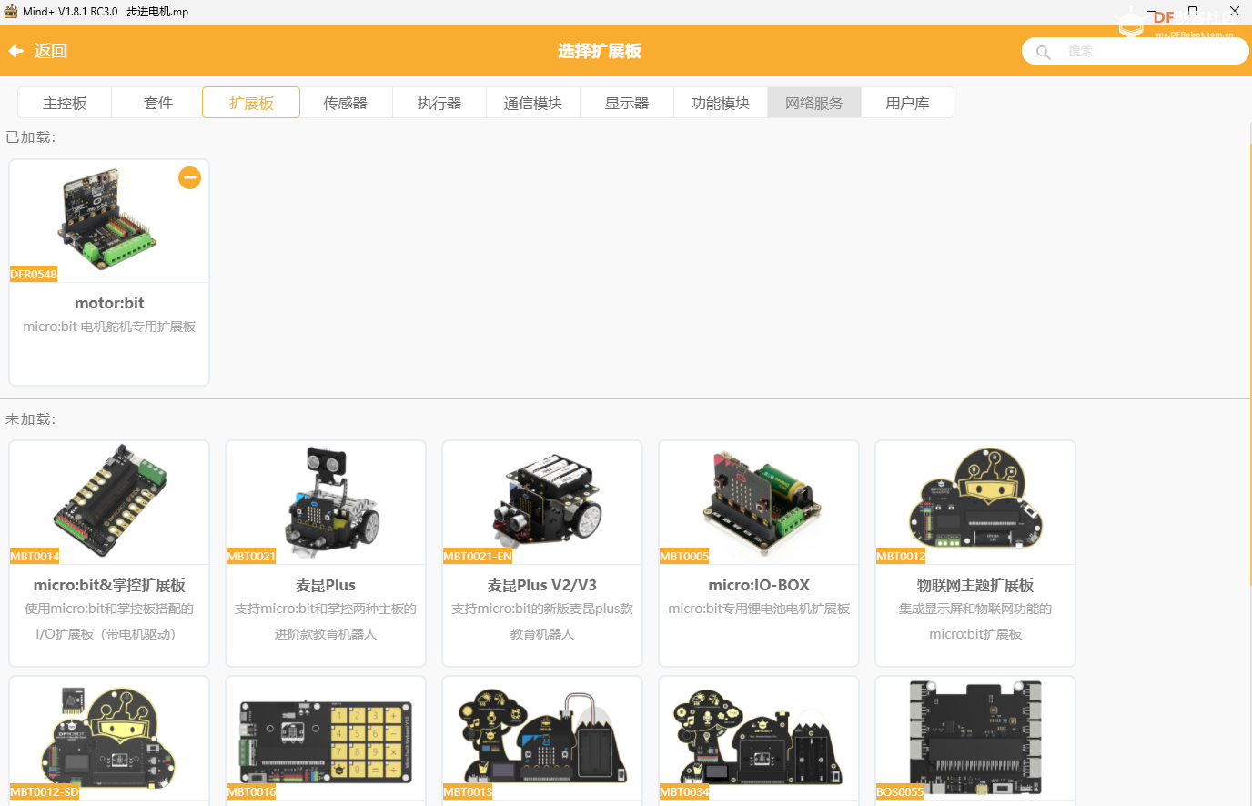Select the micro:bit&掌控扩展板 board image
The image size is (1252, 806).
coord(109,501)
